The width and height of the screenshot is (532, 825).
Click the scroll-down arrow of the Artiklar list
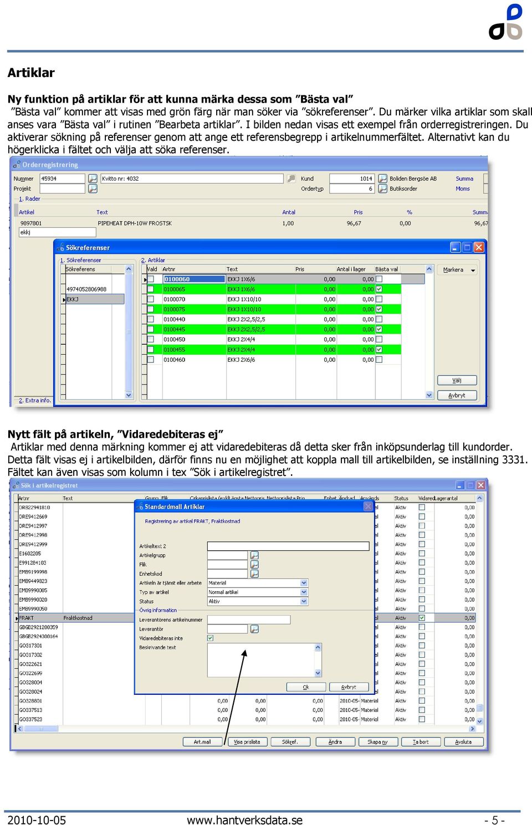pyautogui.click(x=429, y=395)
